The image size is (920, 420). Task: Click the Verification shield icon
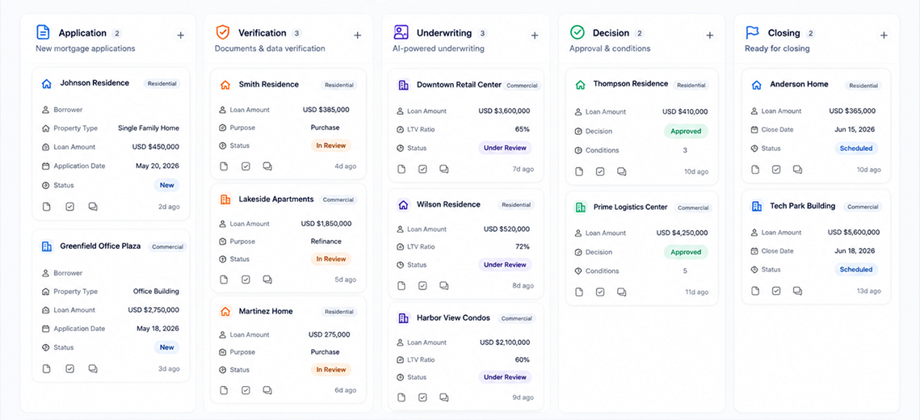[222, 32]
